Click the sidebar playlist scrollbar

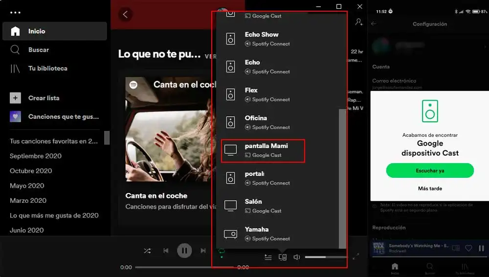pyautogui.click(x=107, y=138)
